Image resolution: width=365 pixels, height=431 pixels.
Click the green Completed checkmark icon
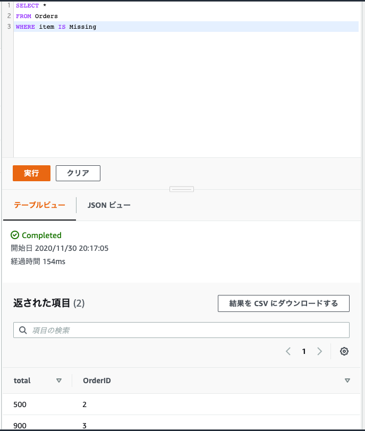coord(15,235)
